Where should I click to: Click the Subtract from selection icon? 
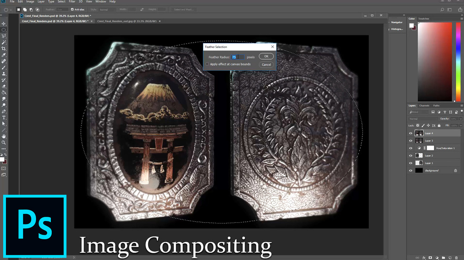tap(31, 9)
